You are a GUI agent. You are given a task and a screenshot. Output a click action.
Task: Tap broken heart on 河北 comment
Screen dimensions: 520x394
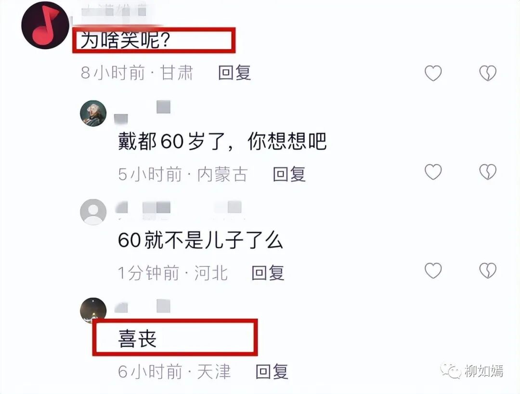tap(488, 271)
